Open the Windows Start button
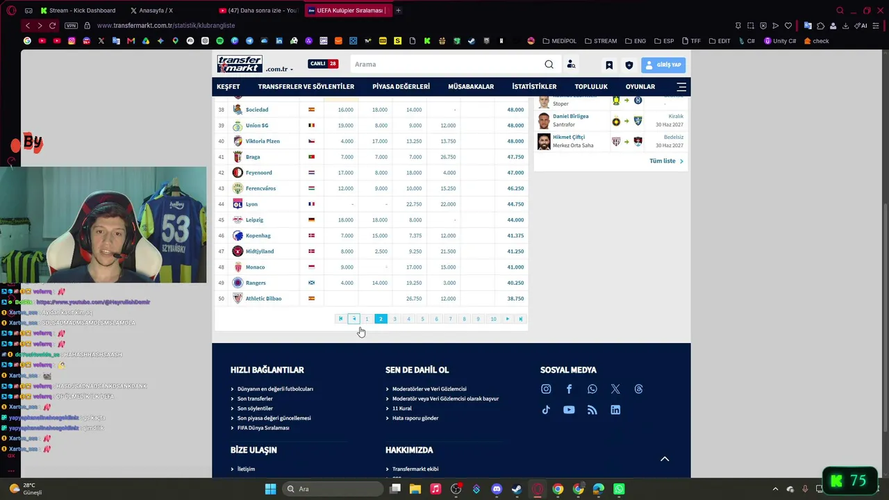The width and height of the screenshot is (889, 500). (270, 489)
